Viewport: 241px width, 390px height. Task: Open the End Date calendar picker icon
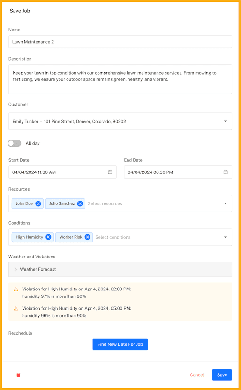[226, 172]
